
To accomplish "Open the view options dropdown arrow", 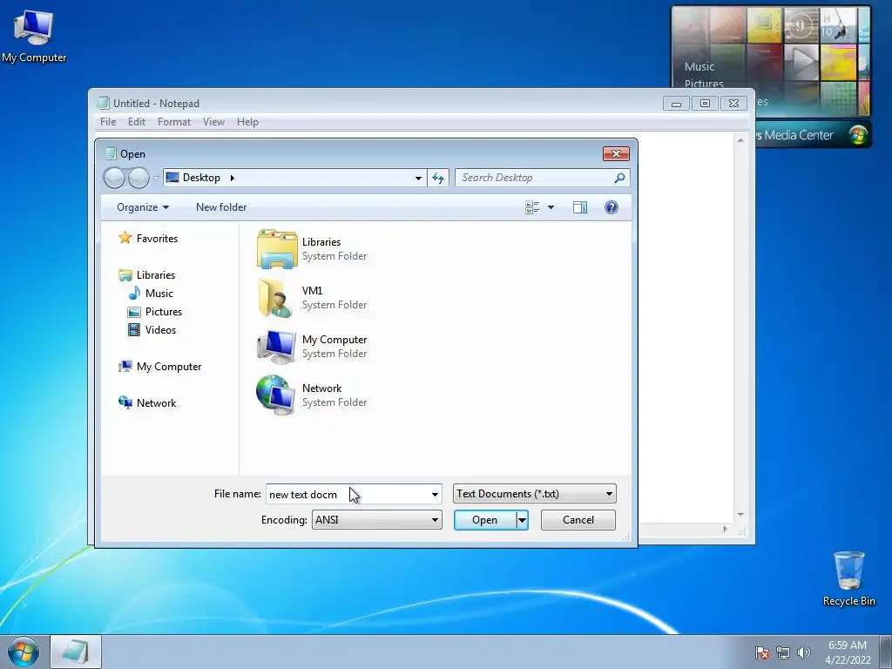I will click(551, 207).
